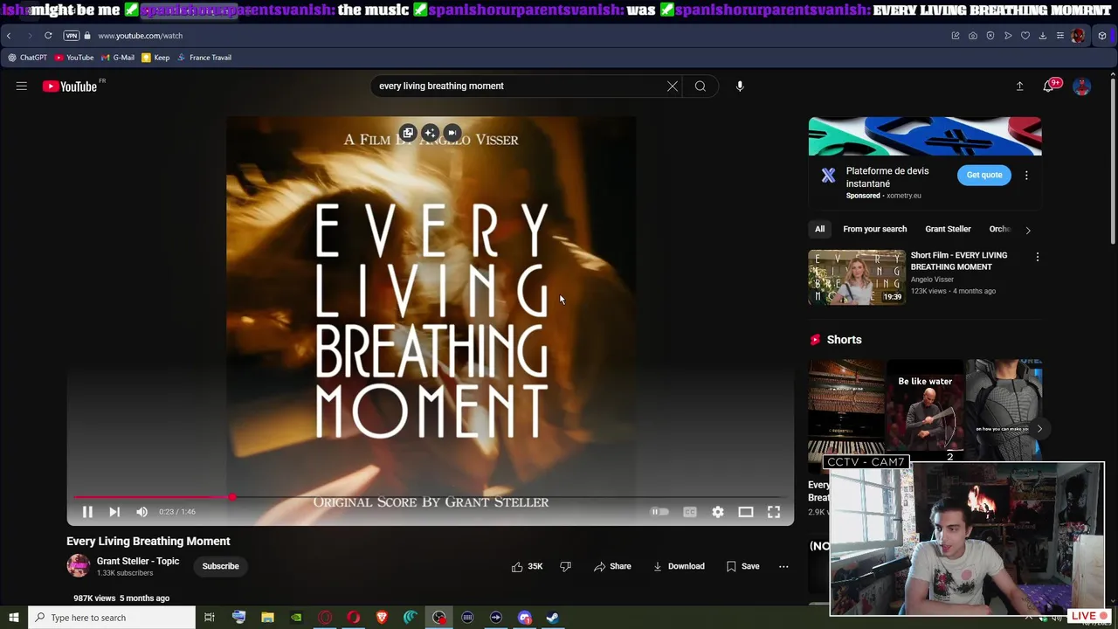
Task: Click the search field with 'every living breathing moment'
Action: [519, 86]
